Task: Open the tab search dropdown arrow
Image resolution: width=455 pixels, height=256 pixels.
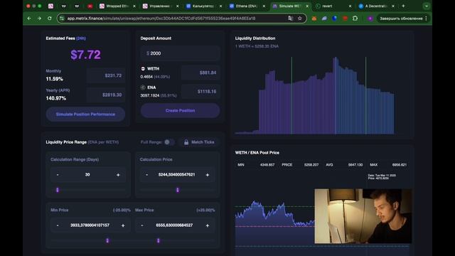Action: (427, 6)
